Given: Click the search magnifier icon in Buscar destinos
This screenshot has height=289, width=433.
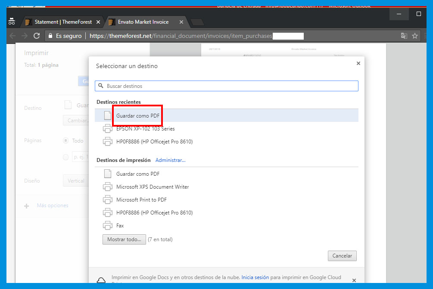Looking at the screenshot, I should coord(101,86).
